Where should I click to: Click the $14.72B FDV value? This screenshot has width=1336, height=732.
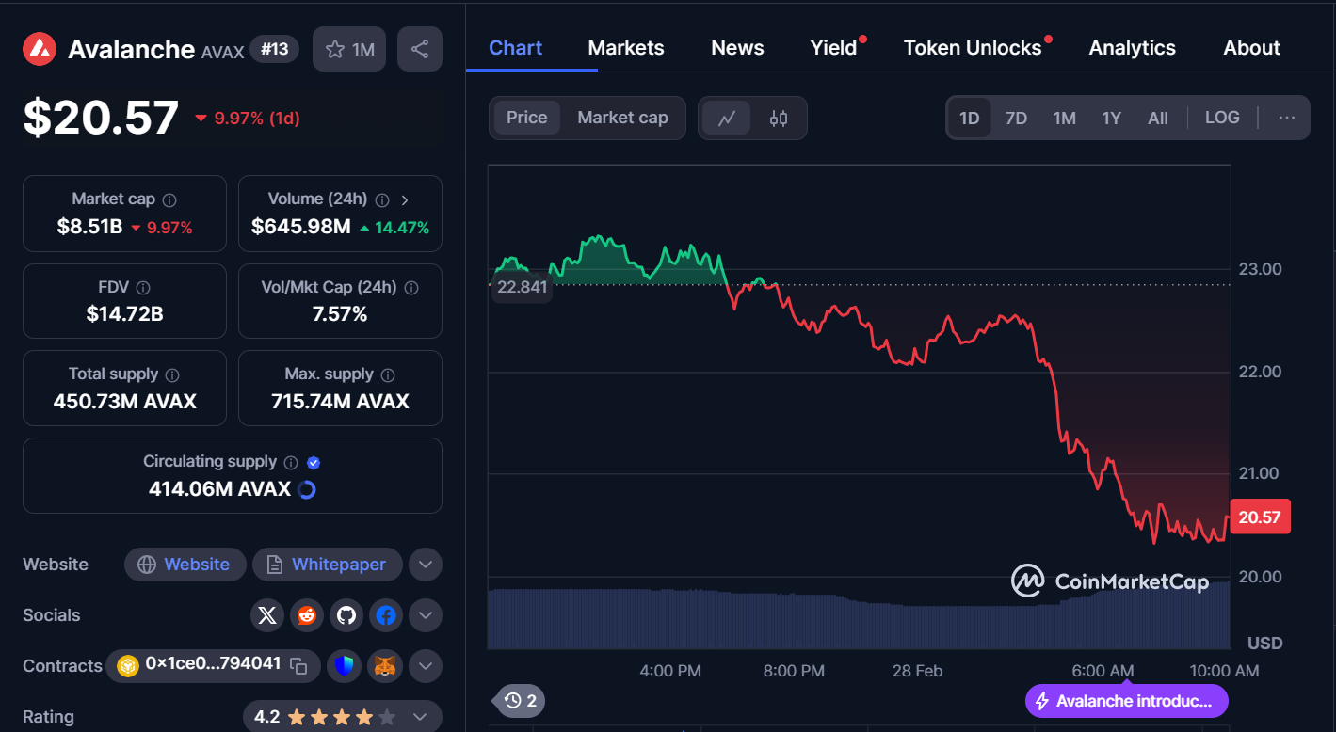[x=124, y=314]
